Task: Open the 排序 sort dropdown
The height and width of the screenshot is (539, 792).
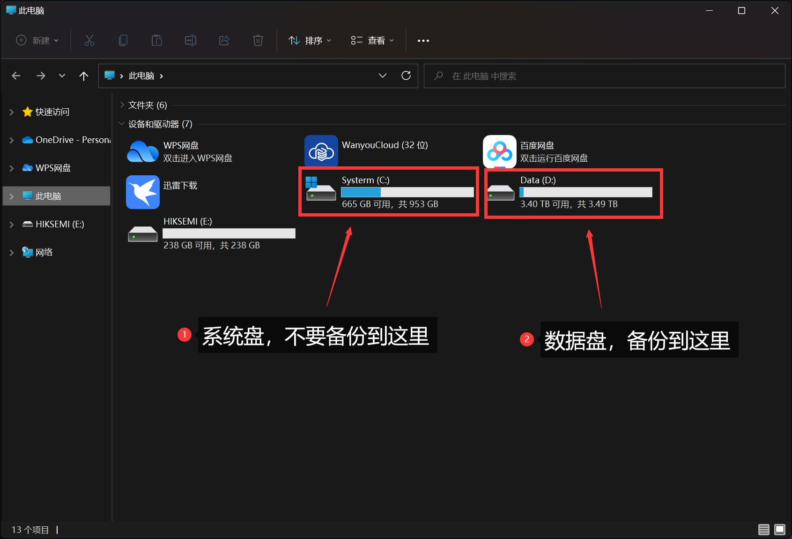Action: point(309,40)
